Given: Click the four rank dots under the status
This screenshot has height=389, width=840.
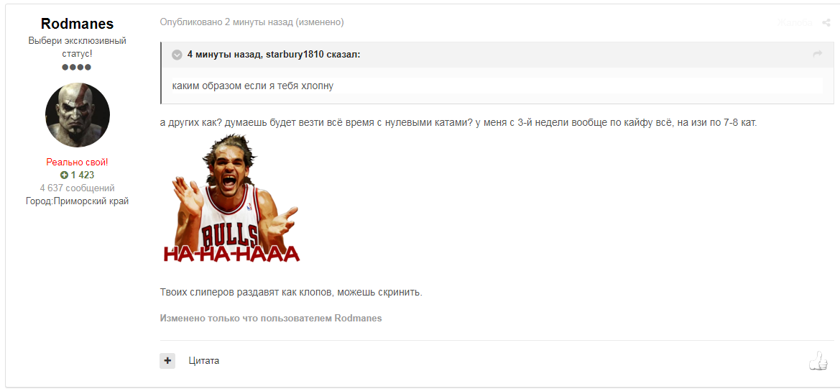Looking at the screenshot, I should pyautogui.click(x=77, y=68).
